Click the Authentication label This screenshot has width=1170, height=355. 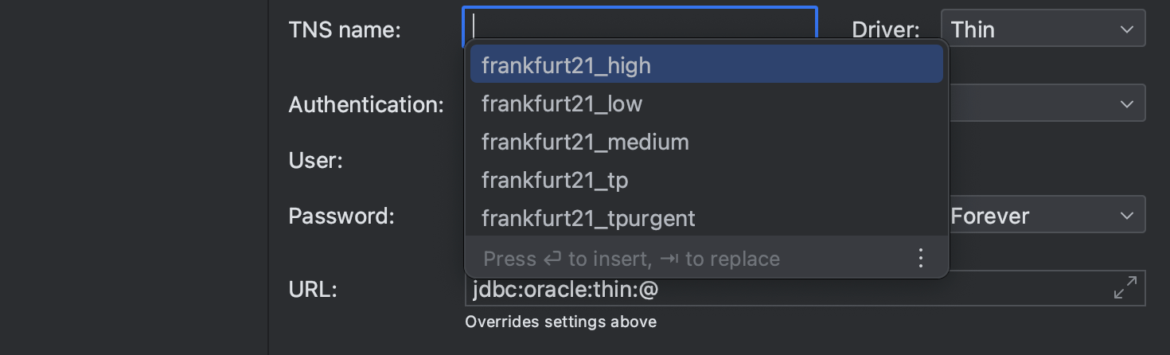(366, 104)
